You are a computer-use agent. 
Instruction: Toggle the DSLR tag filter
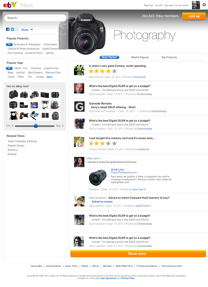18,68
